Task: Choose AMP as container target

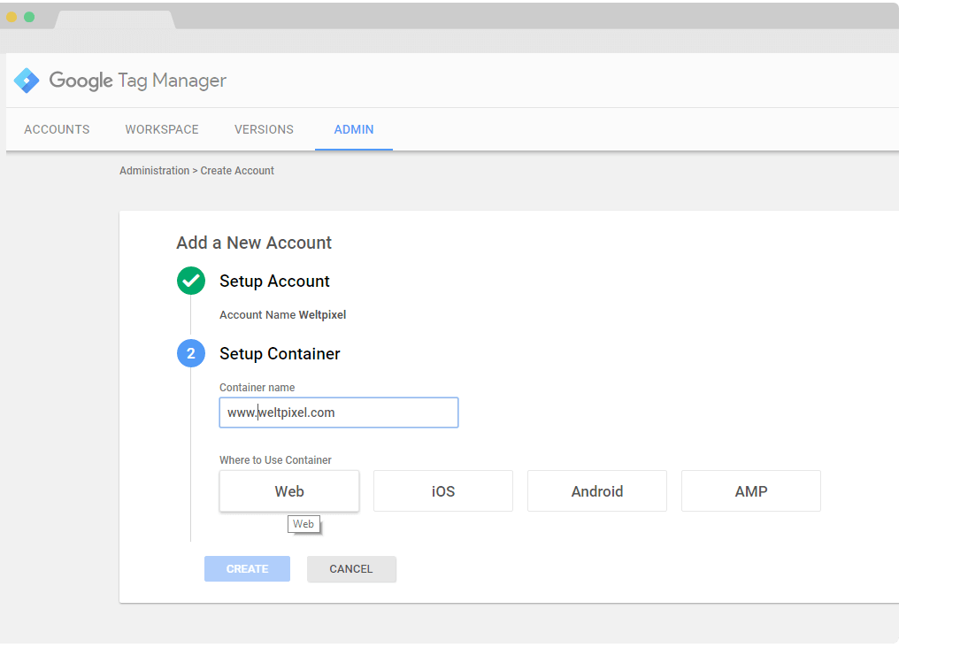Action: pyautogui.click(x=751, y=491)
